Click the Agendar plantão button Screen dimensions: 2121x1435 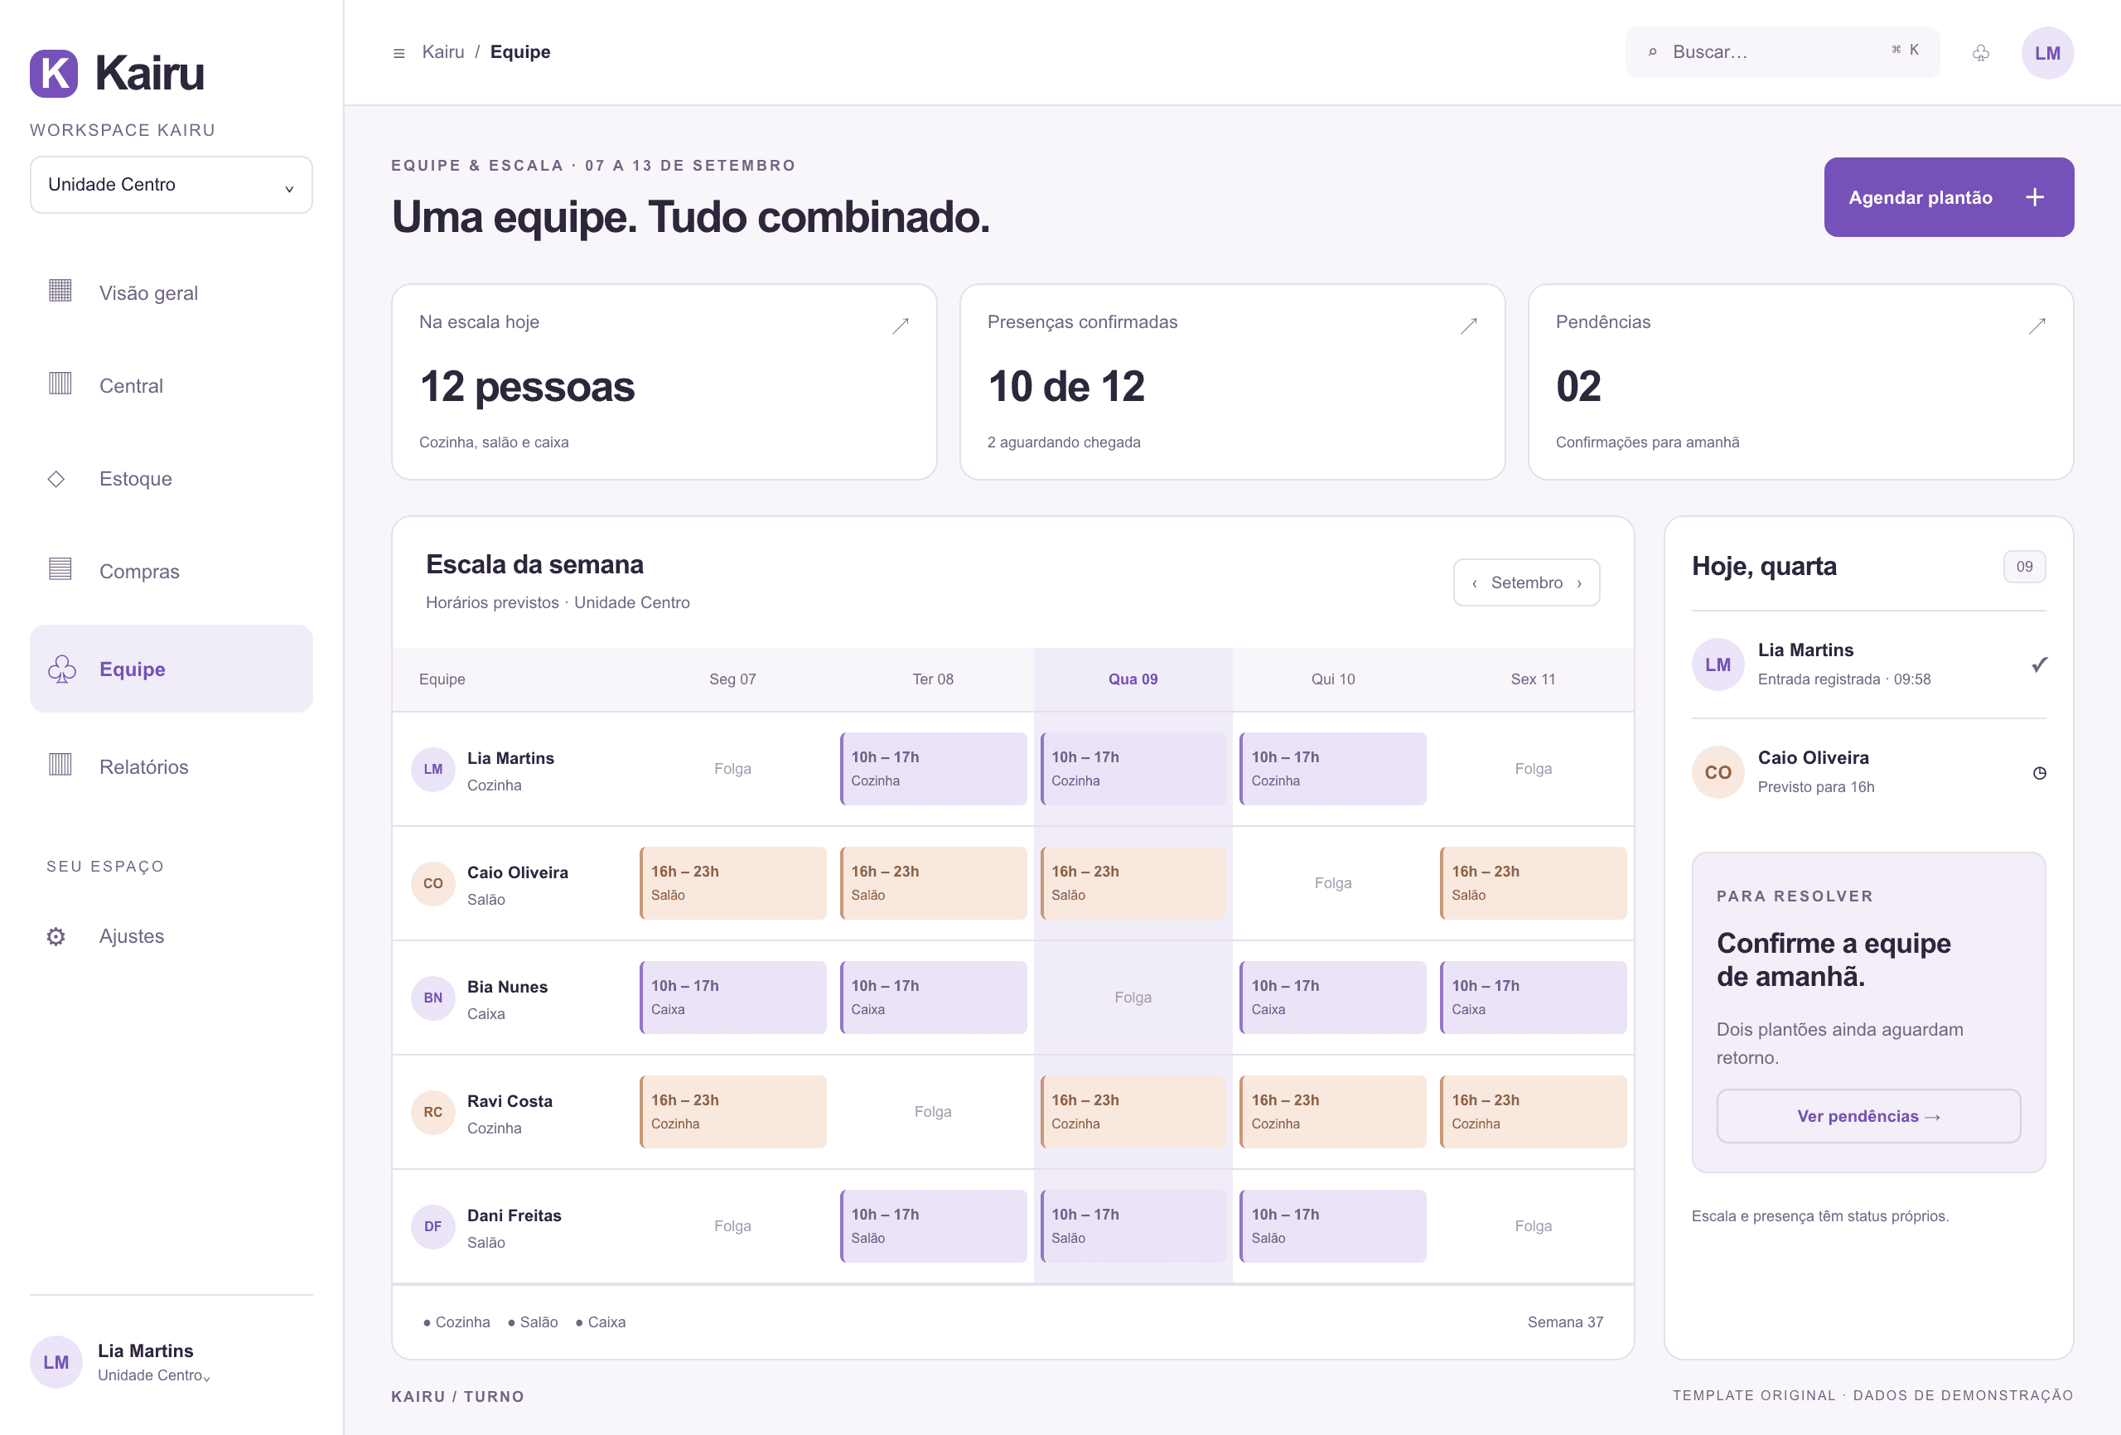(1949, 197)
